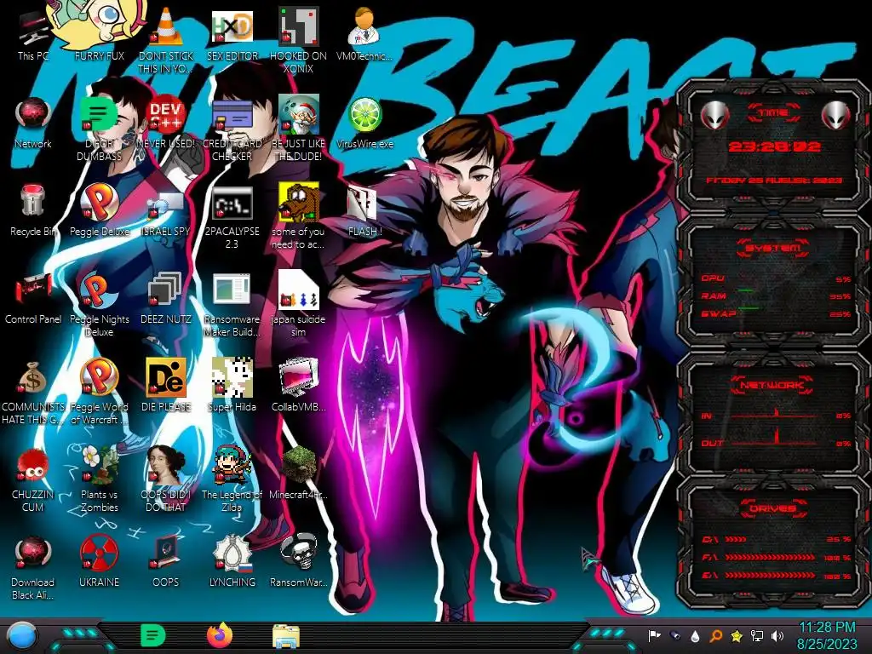Click the Start orb button
The height and width of the screenshot is (654, 872).
(x=22, y=636)
